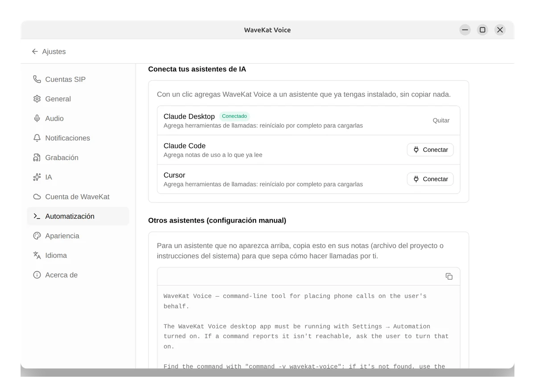The height and width of the screenshot is (389, 535).
Task: Click the microphone icon for Audio
Action: click(x=37, y=119)
